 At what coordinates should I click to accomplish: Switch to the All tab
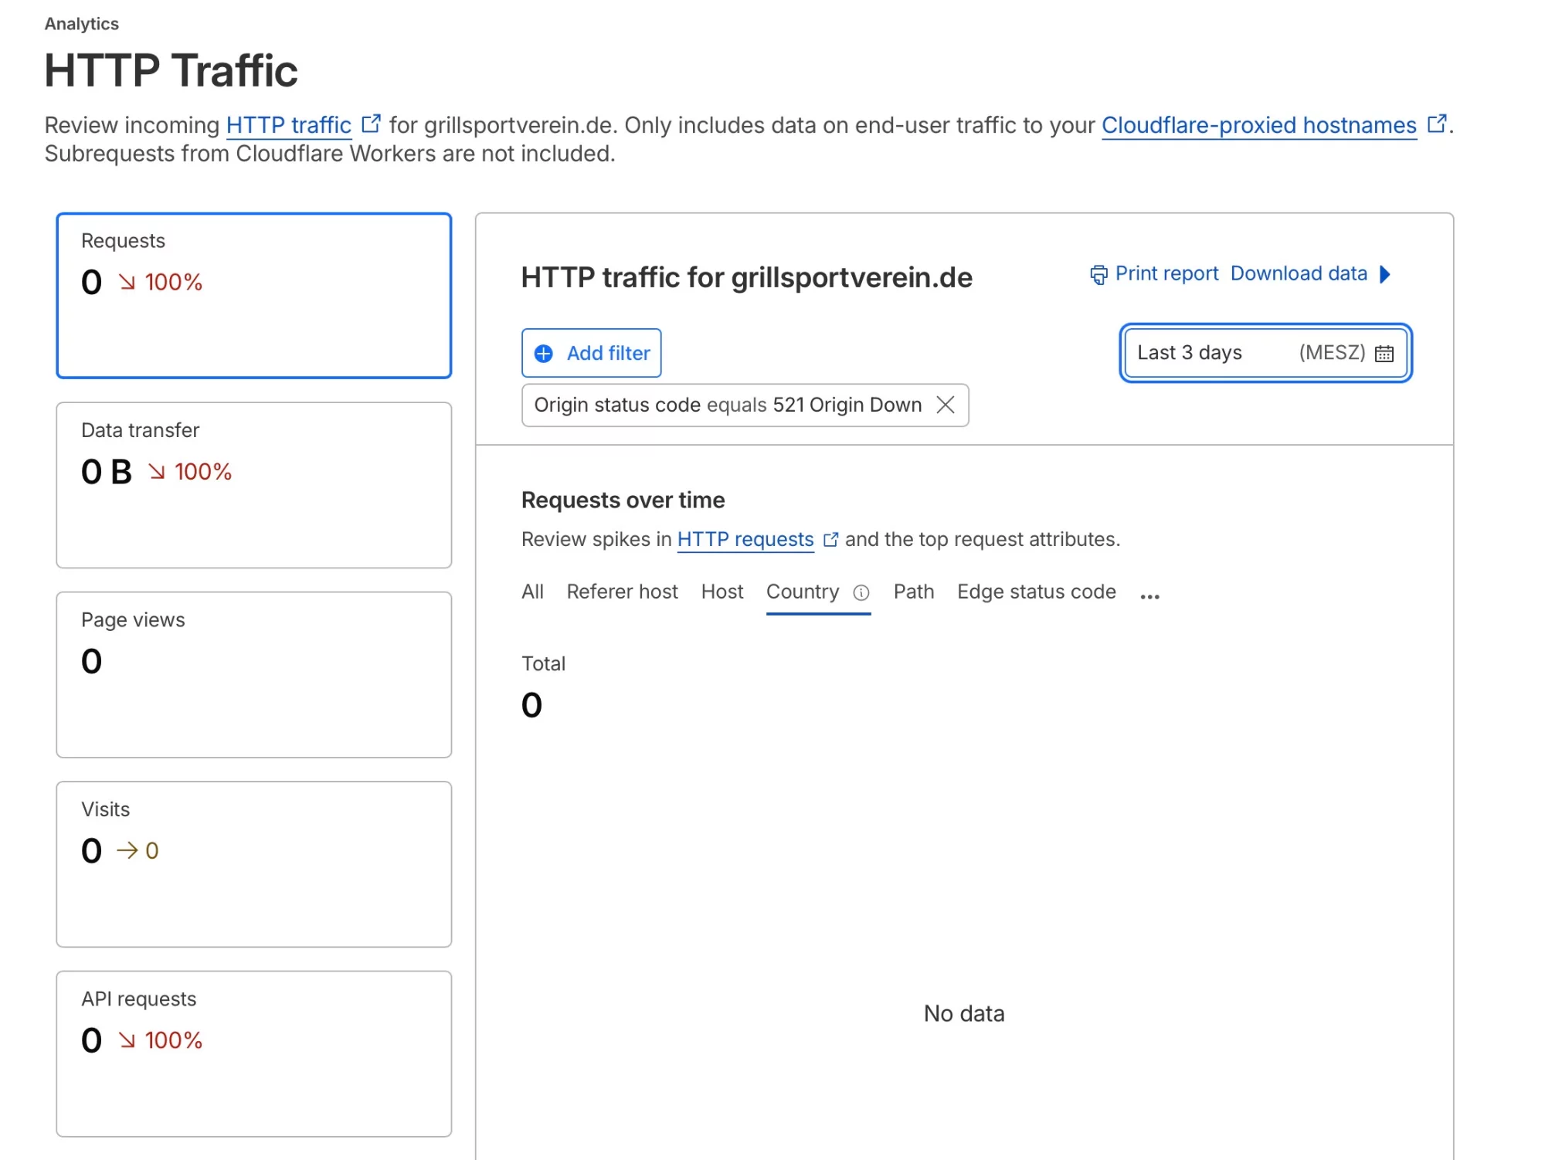(532, 592)
